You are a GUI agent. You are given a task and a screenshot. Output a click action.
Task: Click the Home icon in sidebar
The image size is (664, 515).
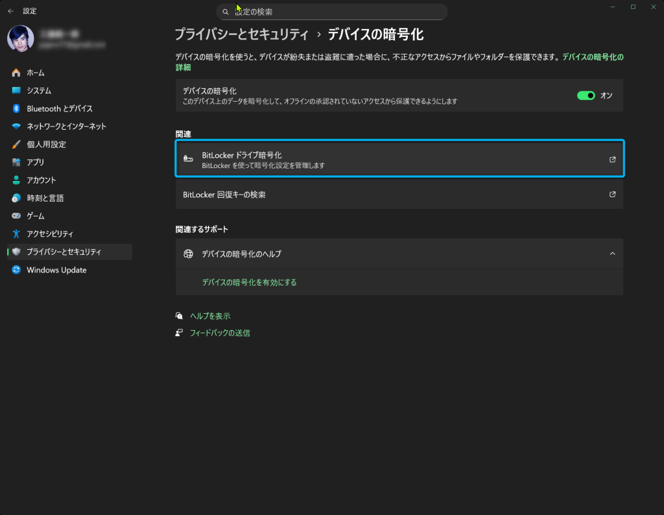(16, 73)
